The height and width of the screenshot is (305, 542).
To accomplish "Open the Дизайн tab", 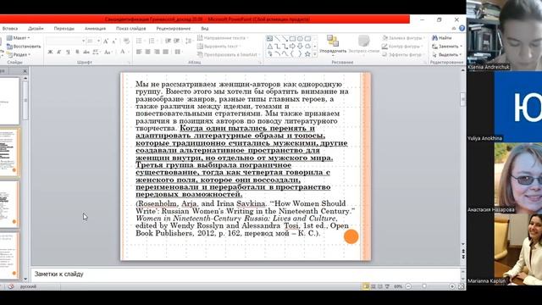I will tap(36, 28).
